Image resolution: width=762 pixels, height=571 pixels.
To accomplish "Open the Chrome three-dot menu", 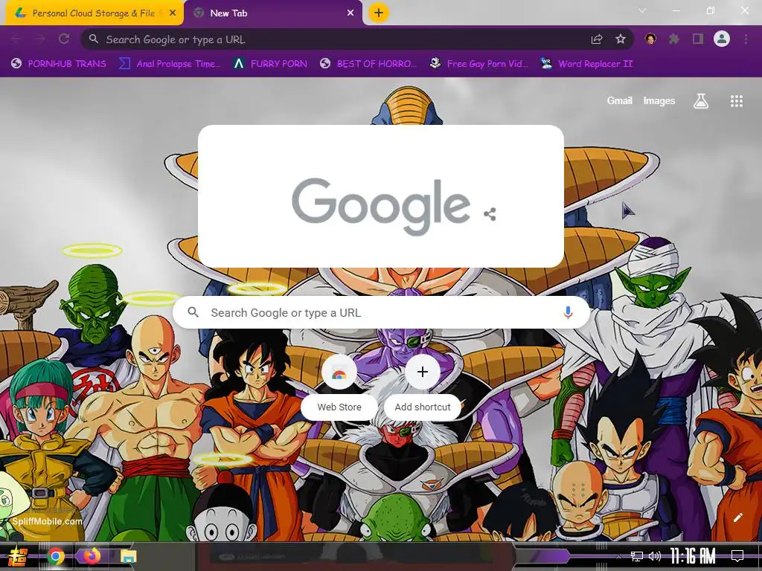I will point(746,39).
